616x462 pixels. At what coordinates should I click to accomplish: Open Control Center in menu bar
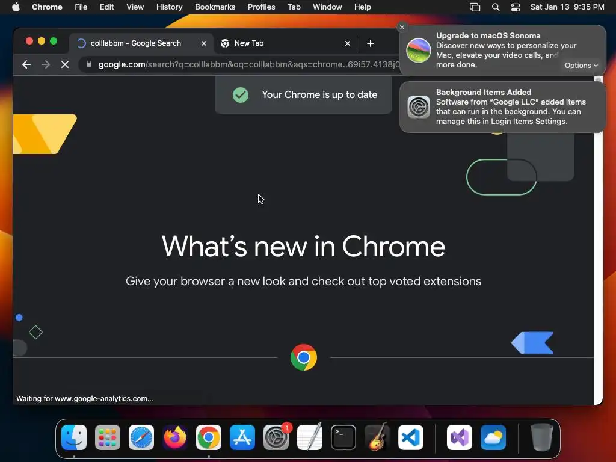[516, 7]
